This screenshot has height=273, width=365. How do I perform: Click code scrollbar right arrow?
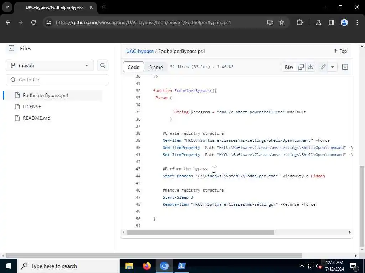[350, 232]
